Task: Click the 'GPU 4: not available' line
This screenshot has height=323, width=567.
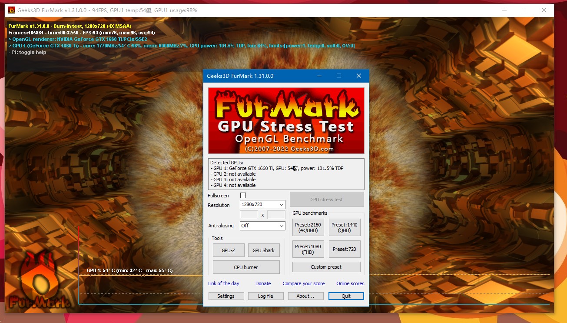Action: [233, 185]
